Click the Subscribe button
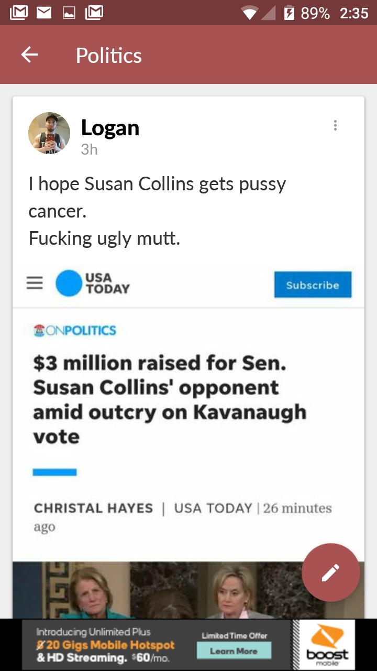377x671 pixels. (313, 285)
